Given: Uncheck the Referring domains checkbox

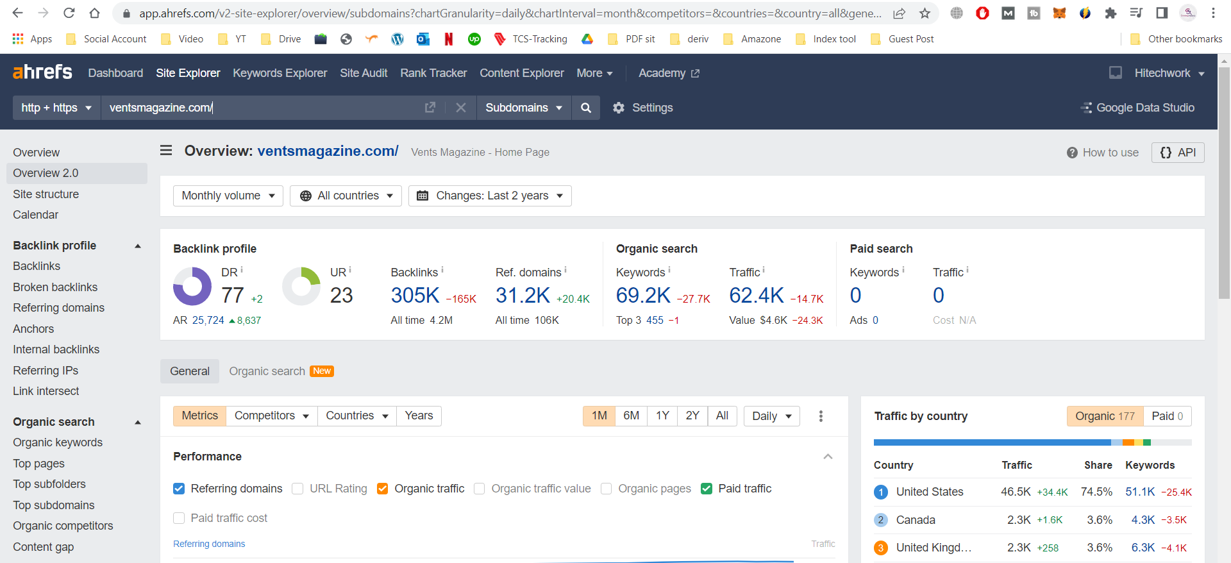Looking at the screenshot, I should pos(179,489).
